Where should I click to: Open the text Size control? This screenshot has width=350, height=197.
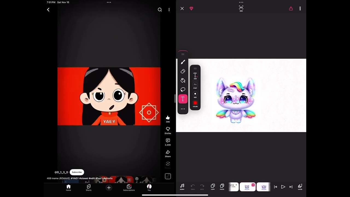tap(195, 95)
